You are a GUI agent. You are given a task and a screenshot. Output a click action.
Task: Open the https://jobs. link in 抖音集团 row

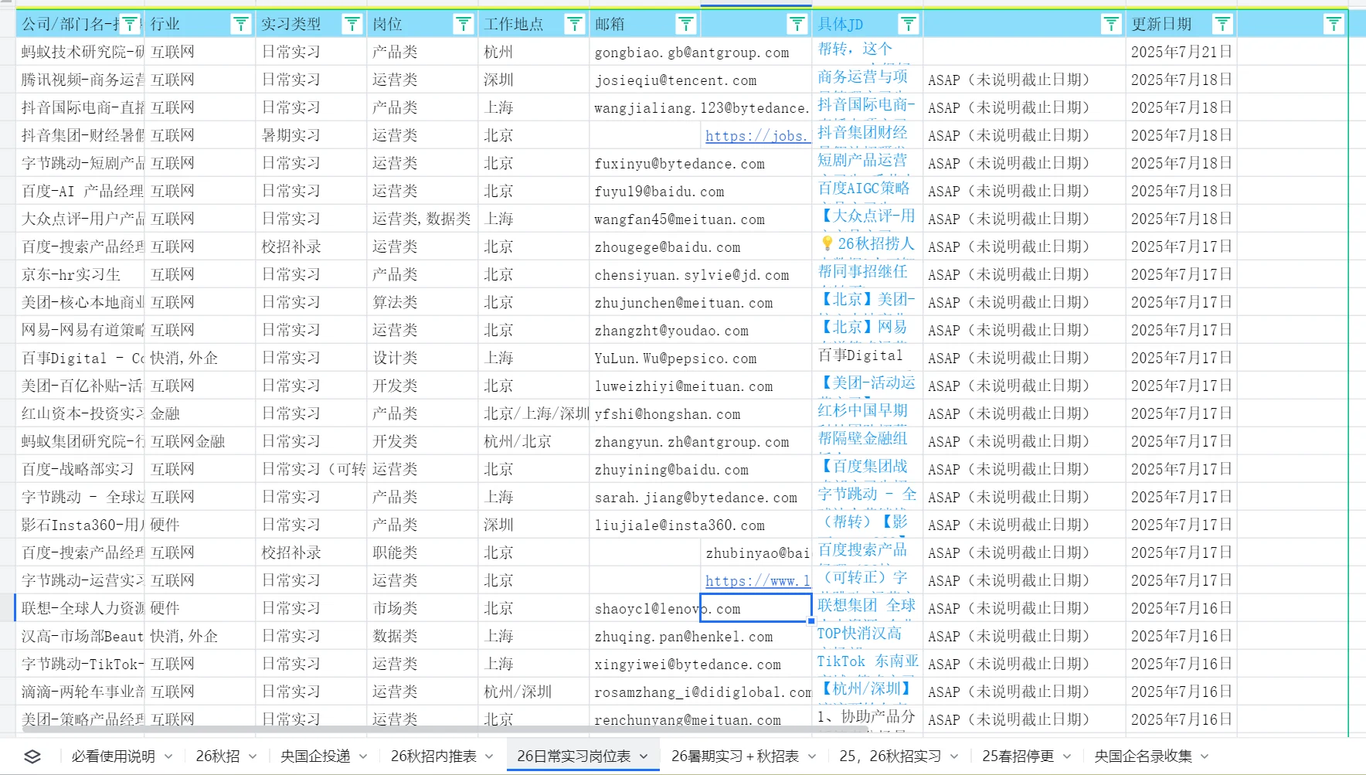[756, 136]
